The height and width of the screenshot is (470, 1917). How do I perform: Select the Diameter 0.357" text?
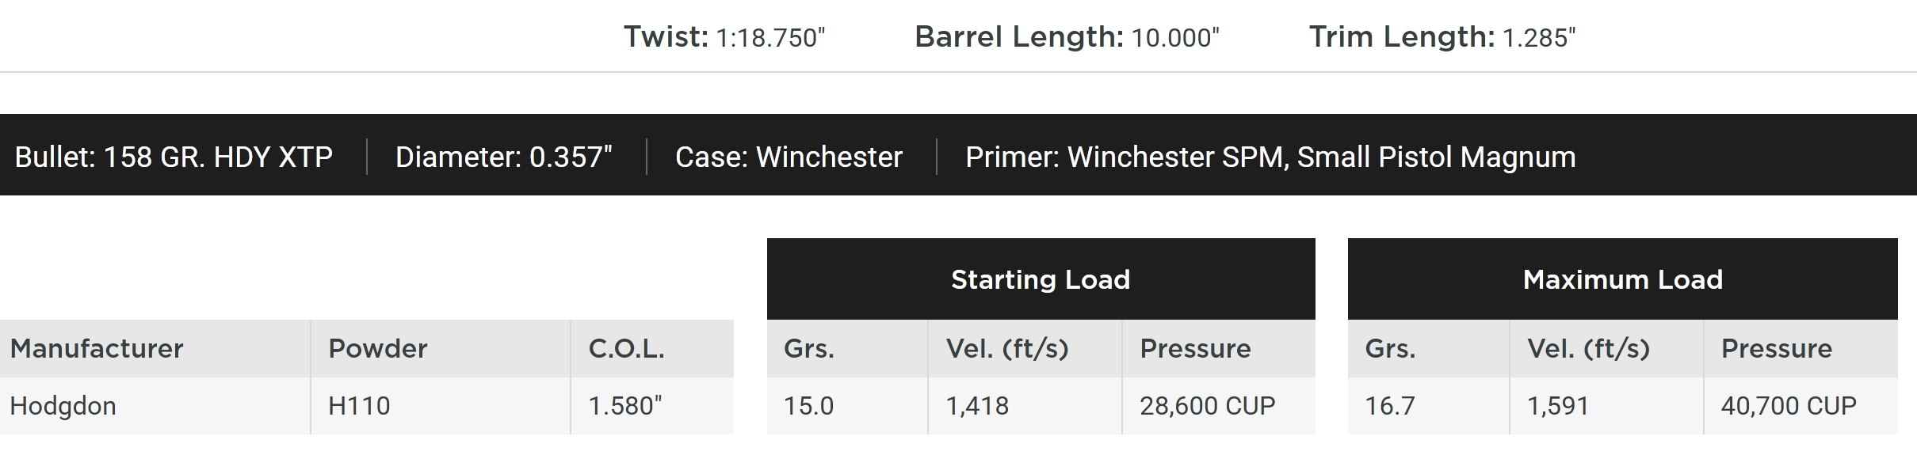503,157
